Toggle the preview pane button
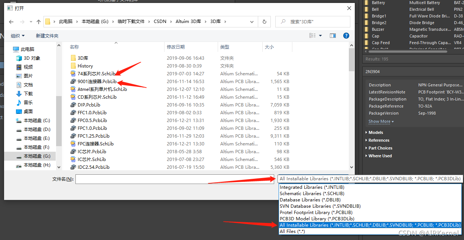This screenshot has width=464, height=240. point(333,36)
